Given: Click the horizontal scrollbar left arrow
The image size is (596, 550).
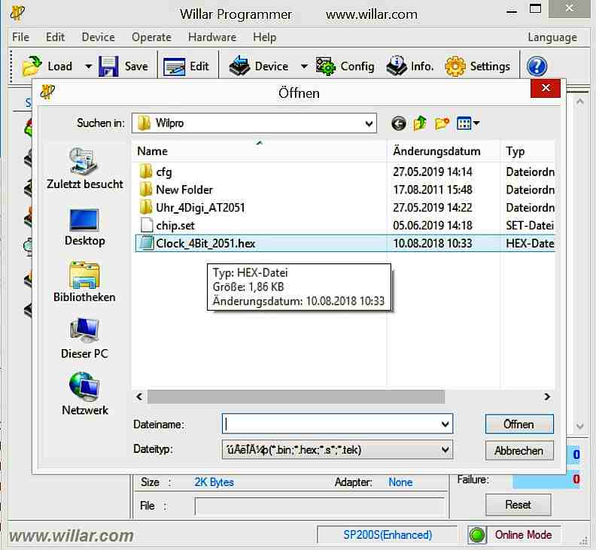Looking at the screenshot, I should pos(139,397).
